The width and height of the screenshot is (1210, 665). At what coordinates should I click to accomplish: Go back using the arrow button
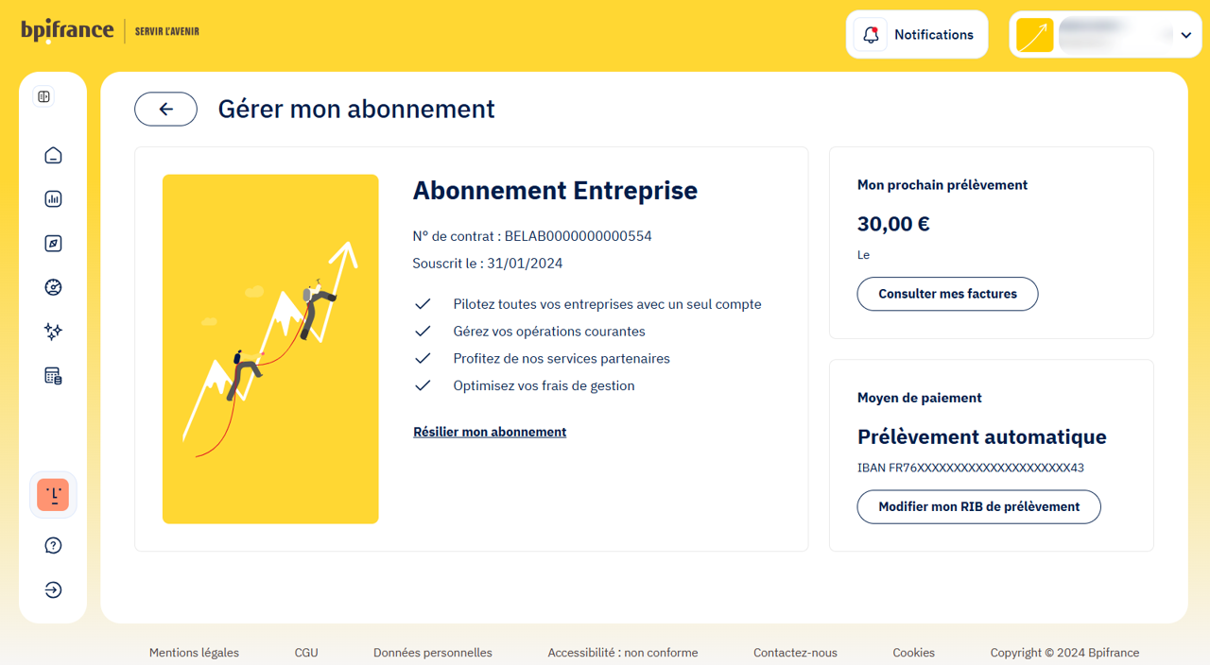(x=165, y=110)
